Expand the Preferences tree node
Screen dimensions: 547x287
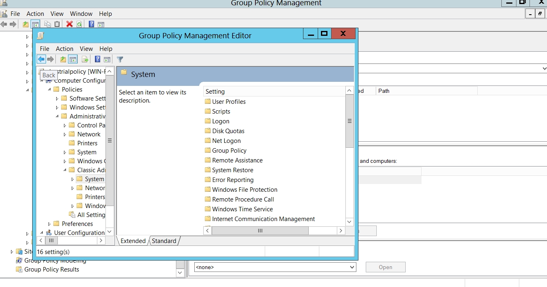coord(50,224)
